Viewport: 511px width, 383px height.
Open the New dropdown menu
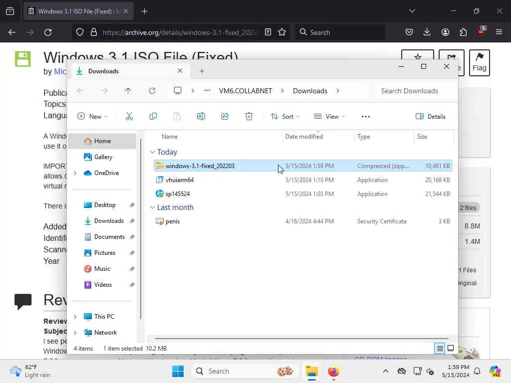pos(92,117)
